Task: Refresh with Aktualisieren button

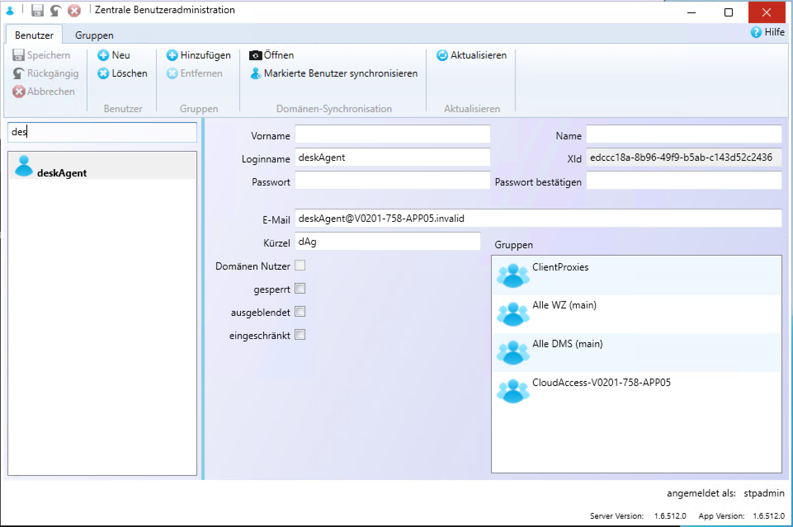Action: [472, 55]
